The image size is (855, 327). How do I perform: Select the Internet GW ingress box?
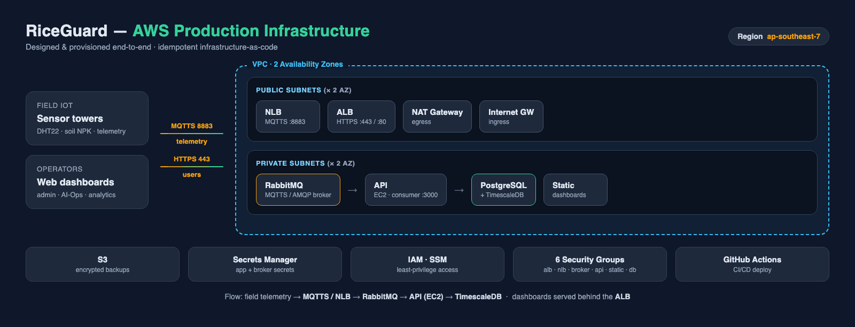tap(511, 116)
